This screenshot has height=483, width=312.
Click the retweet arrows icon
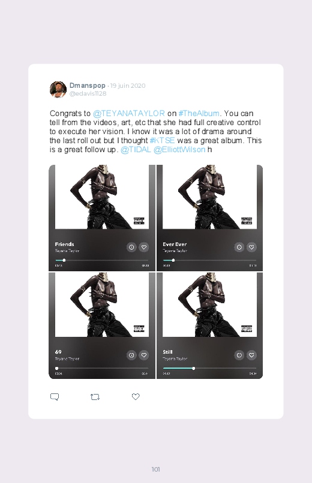tap(95, 397)
